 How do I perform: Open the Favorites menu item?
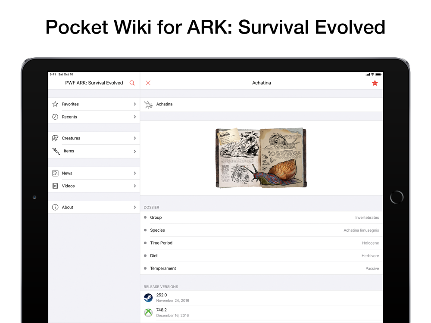[x=94, y=104]
